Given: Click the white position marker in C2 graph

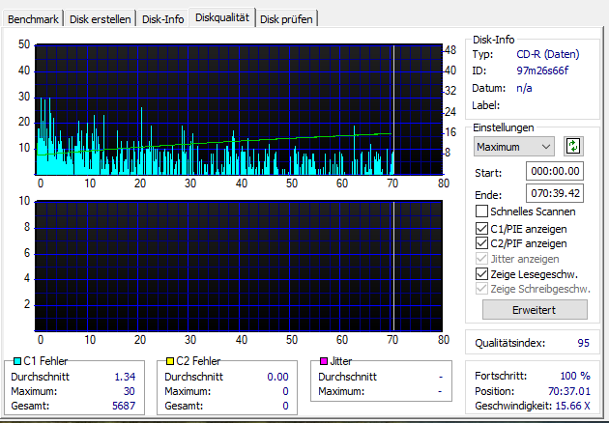Looking at the screenshot, I should coord(393,266).
